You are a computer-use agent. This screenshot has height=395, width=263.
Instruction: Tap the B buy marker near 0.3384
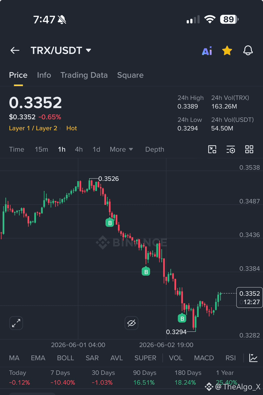tap(146, 271)
